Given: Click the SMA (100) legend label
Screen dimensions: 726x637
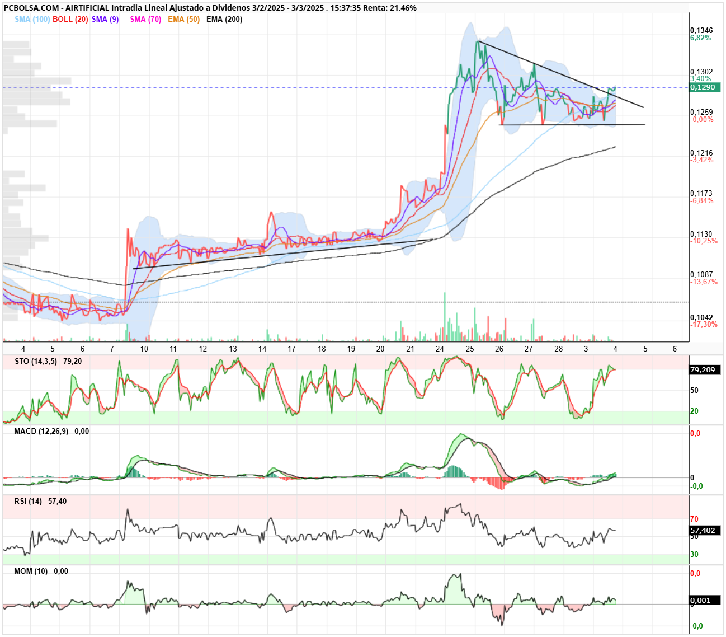Looking at the screenshot, I should point(32,19).
